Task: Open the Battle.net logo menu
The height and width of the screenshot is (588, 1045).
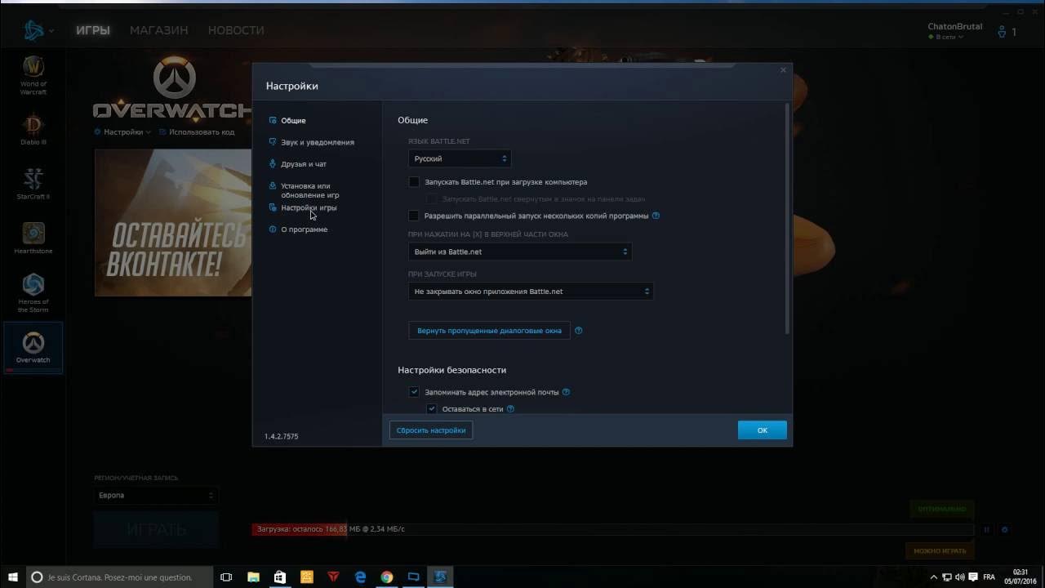Action: point(37,31)
